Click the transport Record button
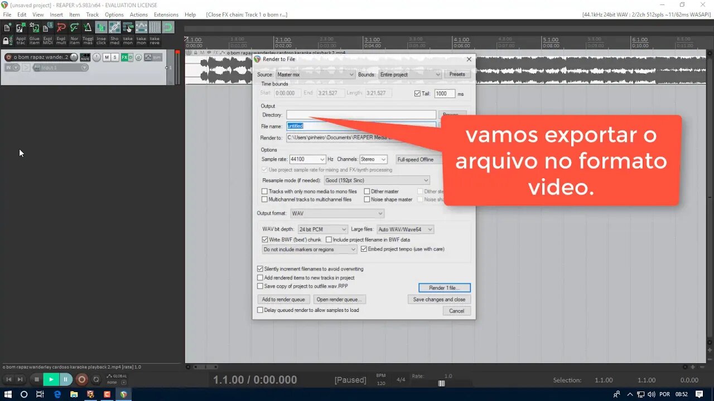Viewport: 714px width, 401px height. tap(81, 379)
